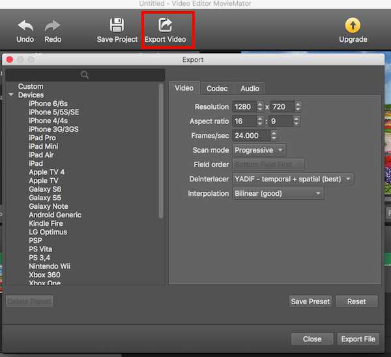Choose the PSP preset

(35, 241)
